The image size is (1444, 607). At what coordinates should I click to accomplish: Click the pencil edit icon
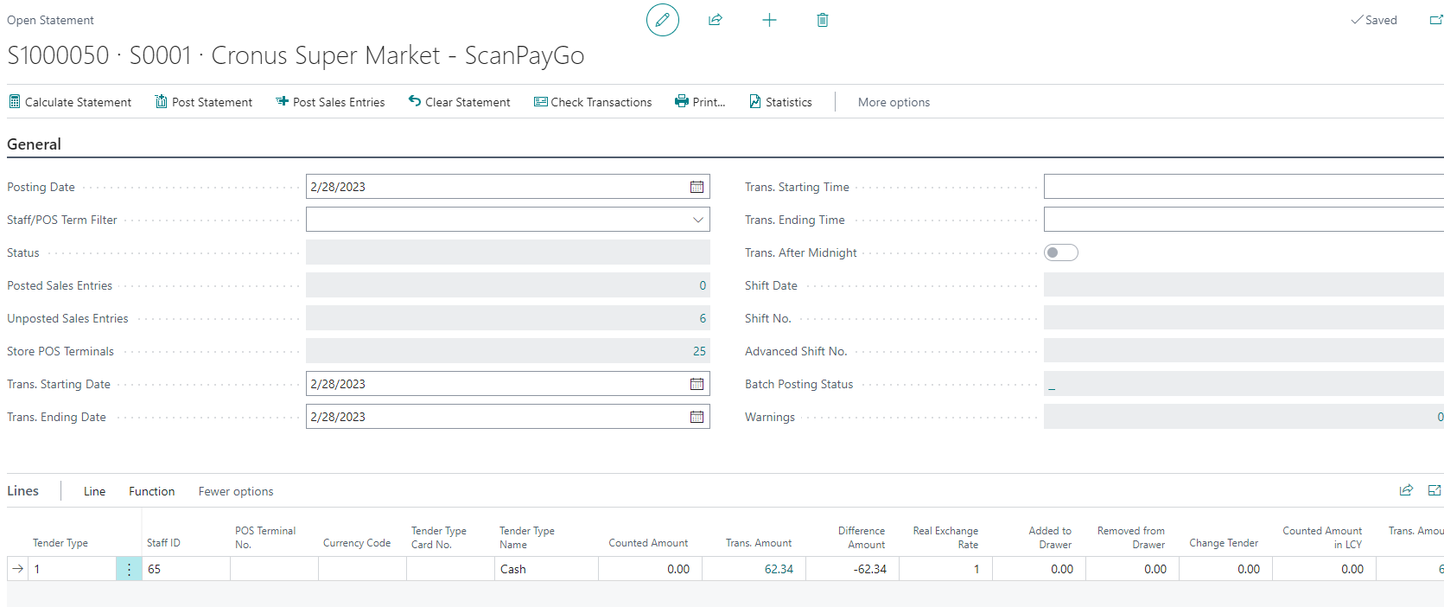pyautogui.click(x=662, y=20)
